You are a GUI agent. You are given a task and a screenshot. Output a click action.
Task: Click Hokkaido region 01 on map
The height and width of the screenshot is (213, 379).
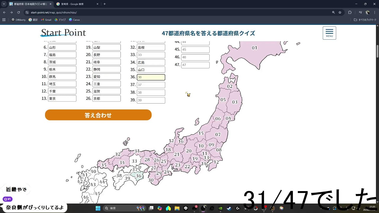click(254, 48)
